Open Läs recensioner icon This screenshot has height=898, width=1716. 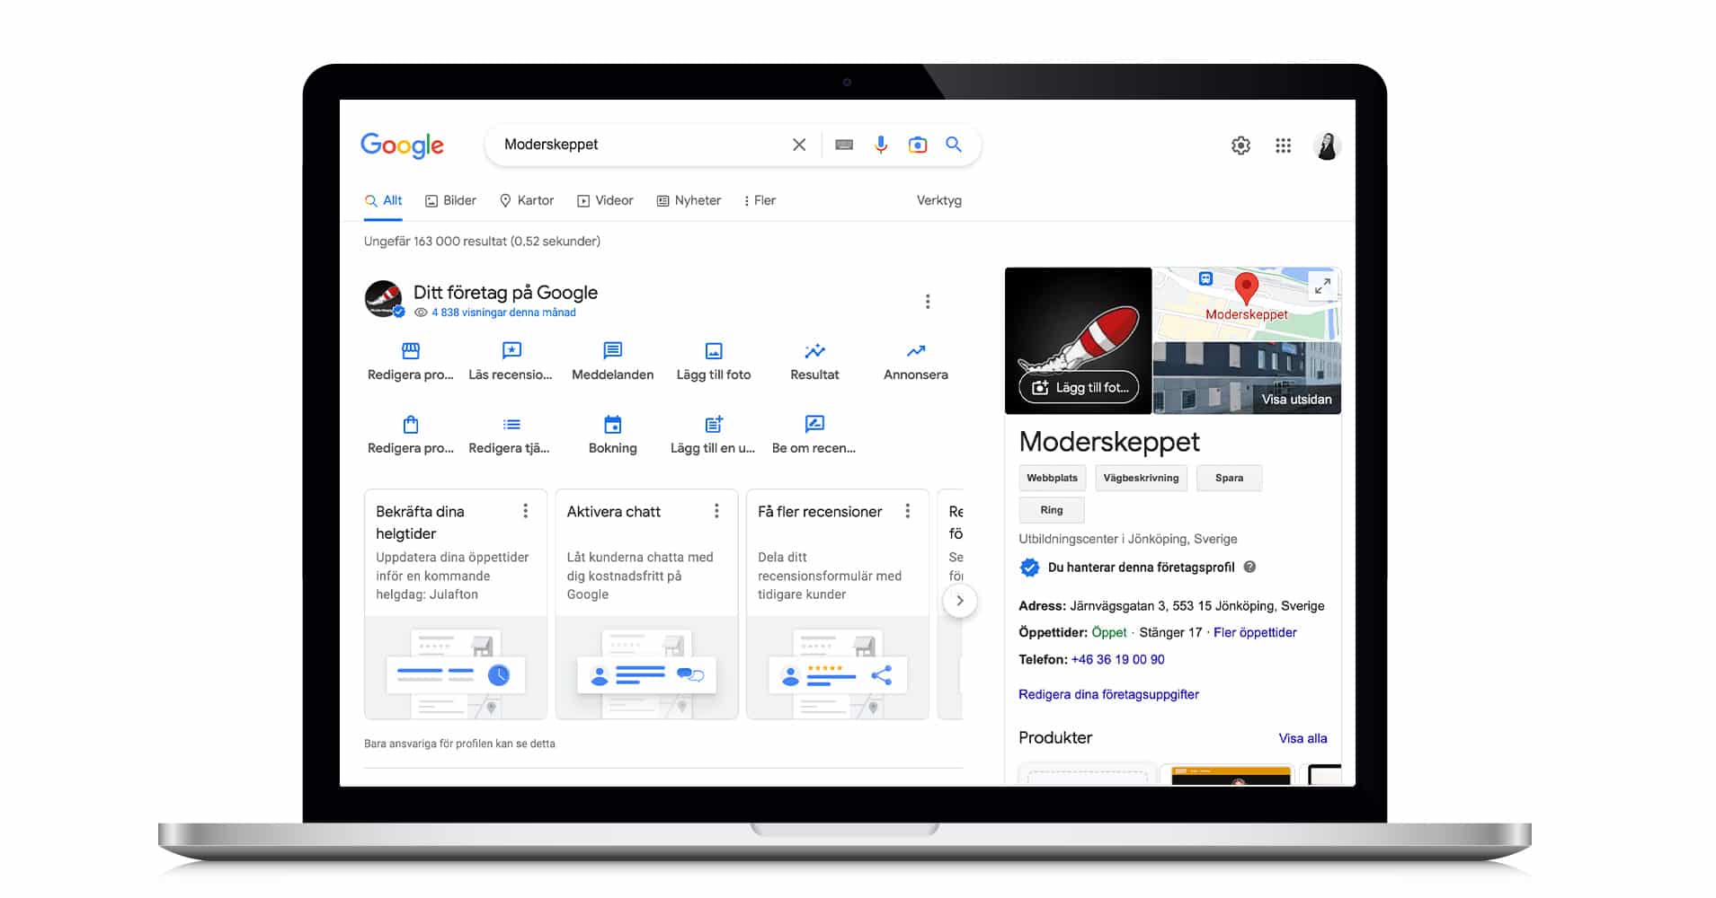pos(511,351)
